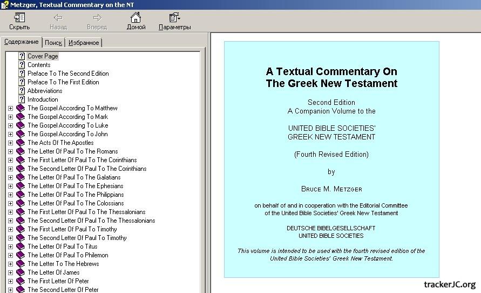Open Preface To The Second Edition topic
The width and height of the screenshot is (481, 293).
coord(68,74)
